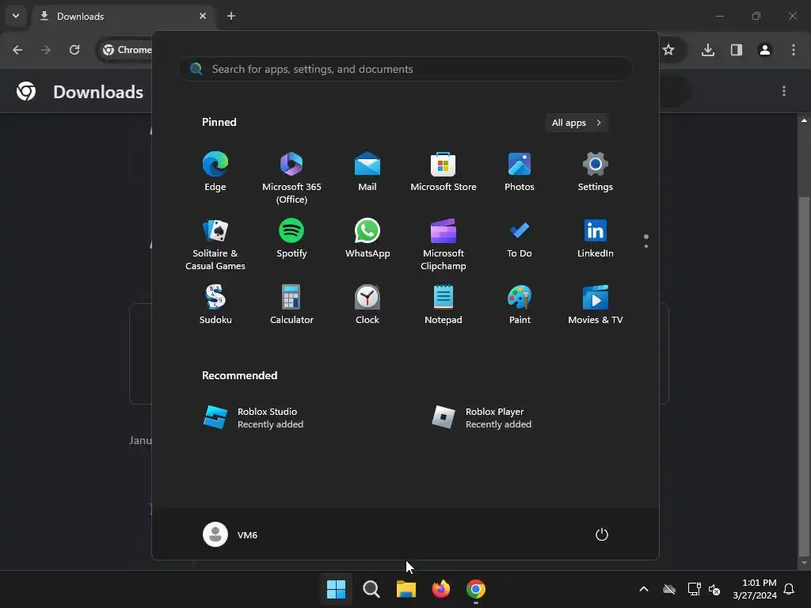Reload the Chrome page
Viewport: 811px width, 608px height.
pos(74,50)
